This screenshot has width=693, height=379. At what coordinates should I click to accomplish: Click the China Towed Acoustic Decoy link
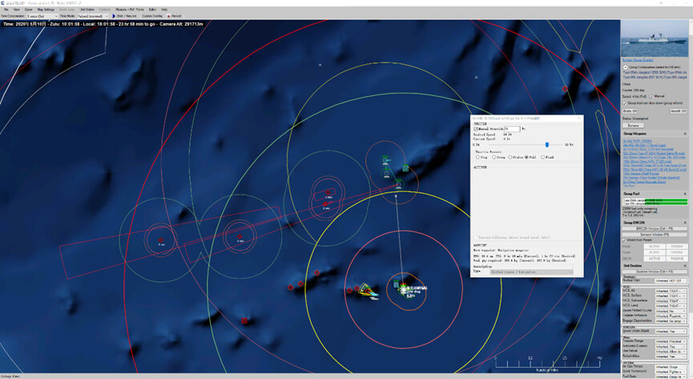[644, 182]
